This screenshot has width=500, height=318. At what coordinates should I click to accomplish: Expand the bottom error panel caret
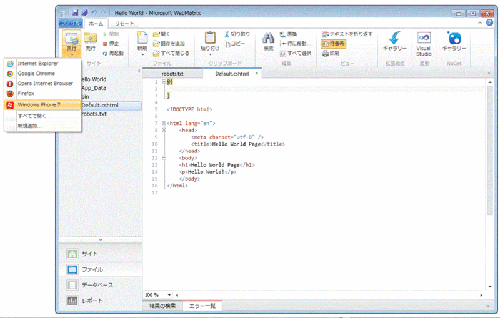coord(487,306)
